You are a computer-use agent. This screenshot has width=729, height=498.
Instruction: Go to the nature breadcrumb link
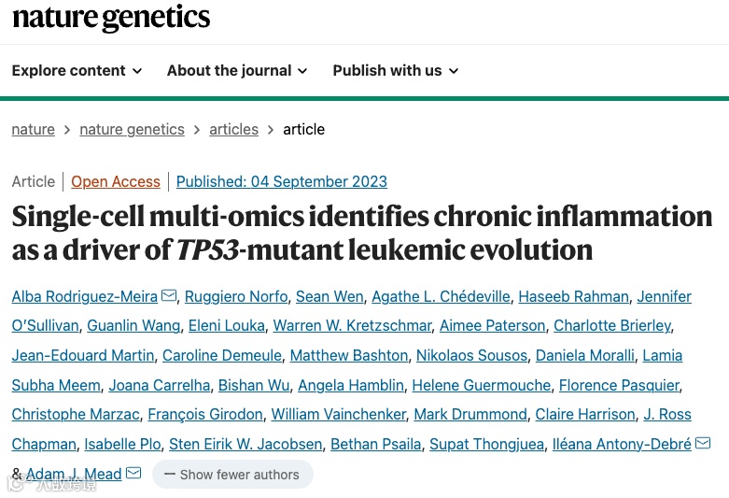(x=33, y=130)
